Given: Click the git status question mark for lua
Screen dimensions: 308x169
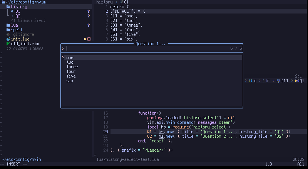Looking at the screenshot, I should coord(89,25).
